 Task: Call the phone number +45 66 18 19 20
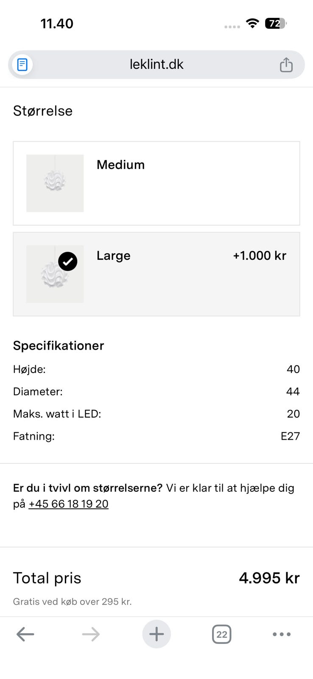click(68, 504)
